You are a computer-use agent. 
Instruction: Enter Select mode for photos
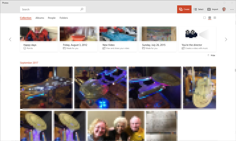pos(198,9)
